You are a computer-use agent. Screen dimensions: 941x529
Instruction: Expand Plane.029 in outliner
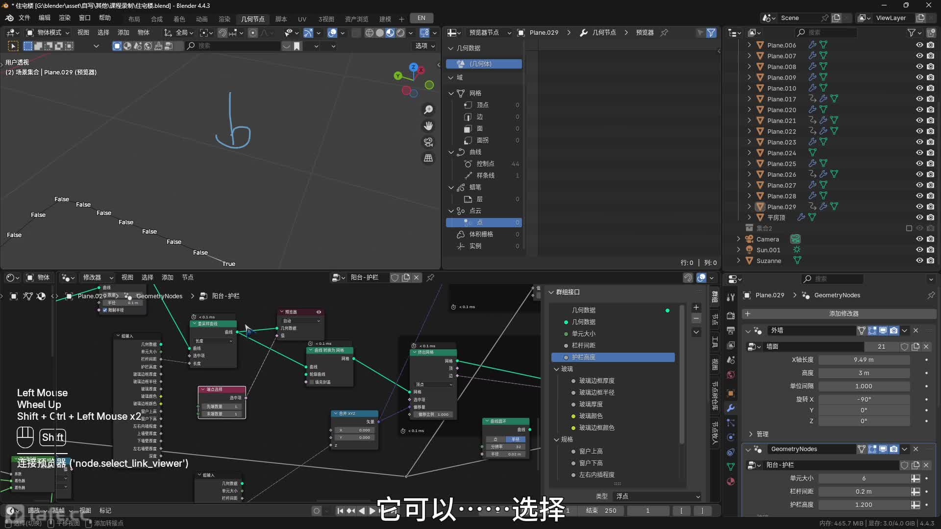(749, 207)
